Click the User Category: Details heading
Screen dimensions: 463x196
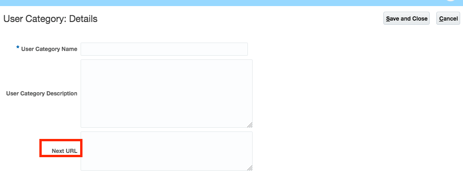(51, 19)
